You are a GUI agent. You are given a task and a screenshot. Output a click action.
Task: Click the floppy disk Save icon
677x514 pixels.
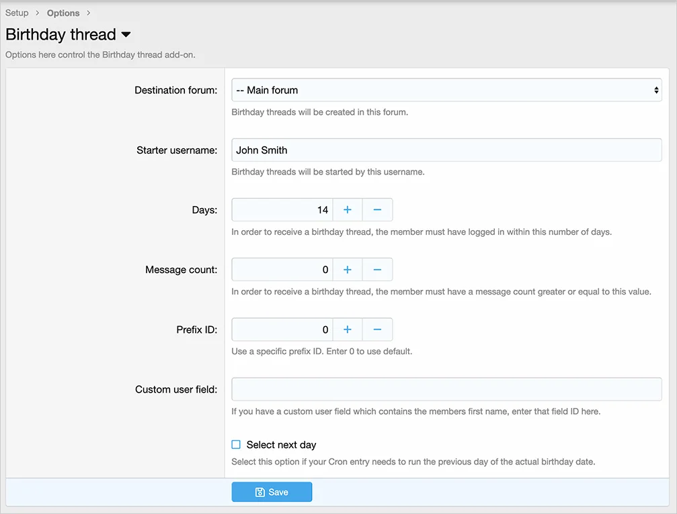[x=260, y=493]
